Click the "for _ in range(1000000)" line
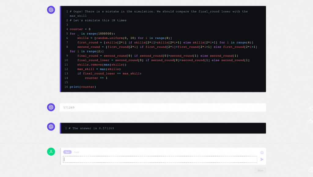 [x=92, y=34]
